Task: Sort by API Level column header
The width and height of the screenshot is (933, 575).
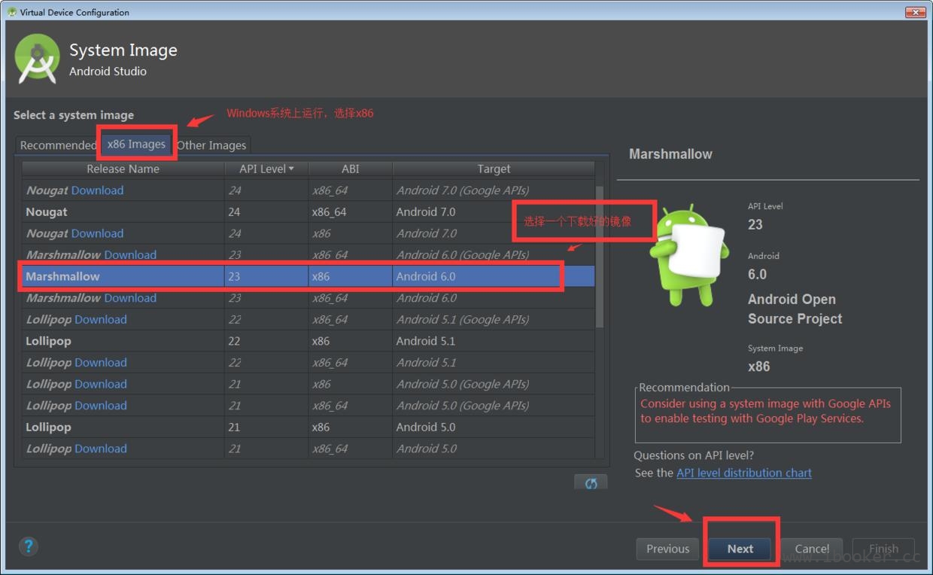Action: tap(266, 169)
